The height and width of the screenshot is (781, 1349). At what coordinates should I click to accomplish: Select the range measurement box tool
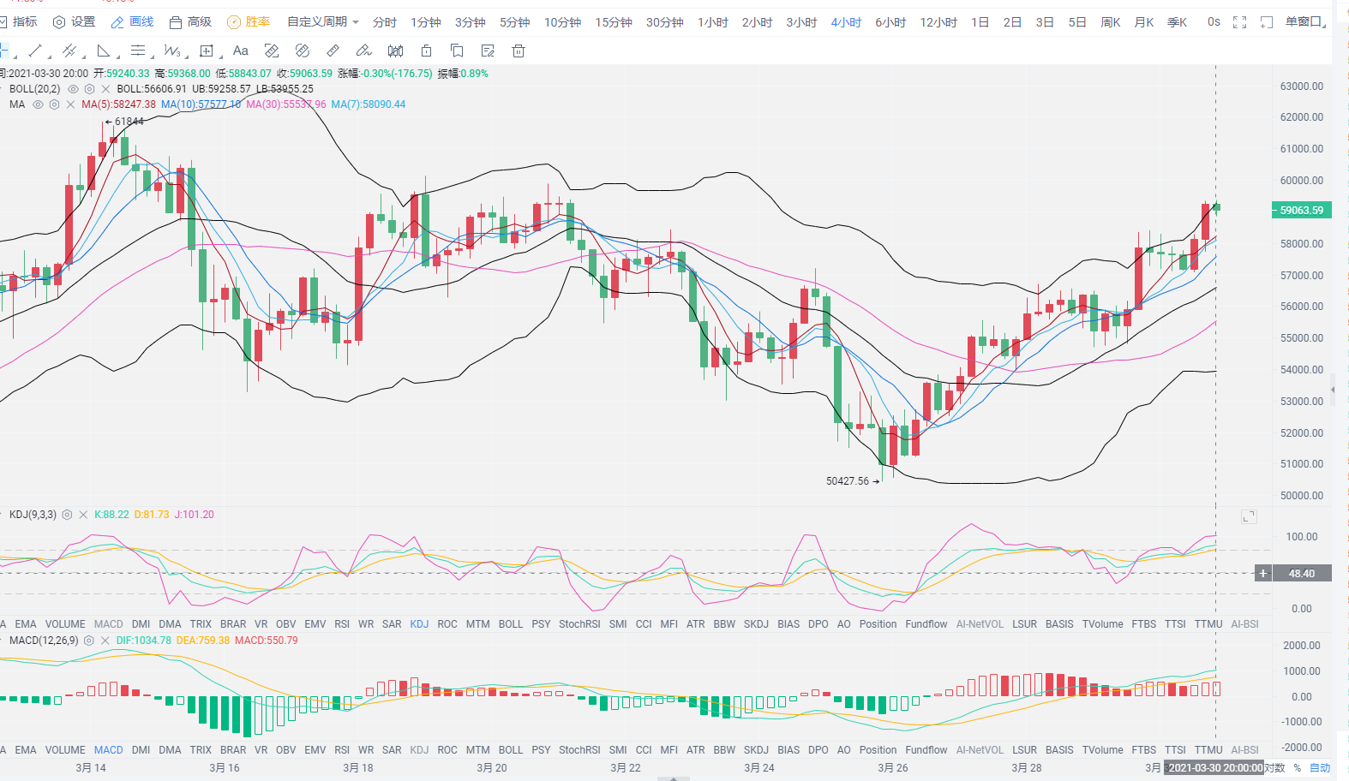click(x=206, y=51)
